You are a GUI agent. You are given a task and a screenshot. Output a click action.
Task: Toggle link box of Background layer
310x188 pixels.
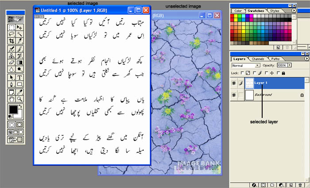241,95
